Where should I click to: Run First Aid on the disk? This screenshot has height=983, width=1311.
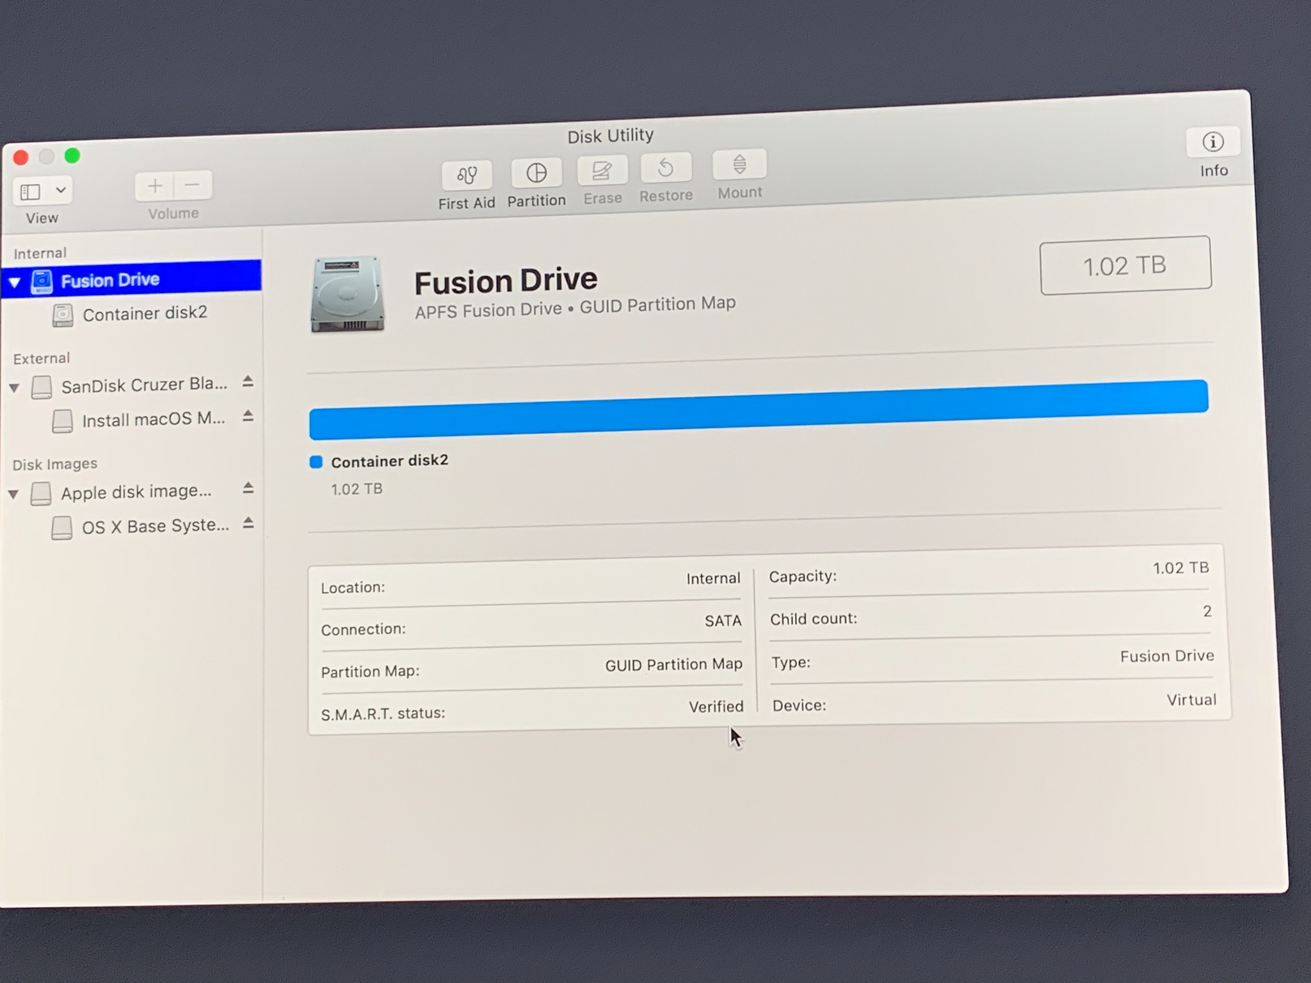[467, 175]
